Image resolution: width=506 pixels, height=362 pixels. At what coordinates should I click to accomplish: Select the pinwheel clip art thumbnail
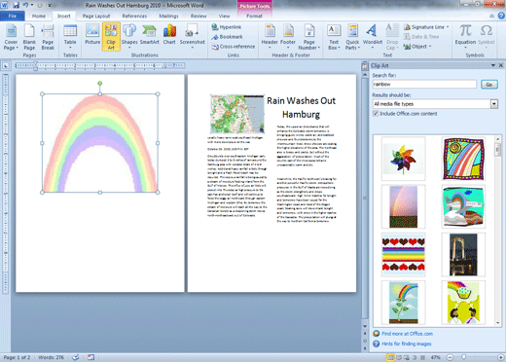coord(403,159)
